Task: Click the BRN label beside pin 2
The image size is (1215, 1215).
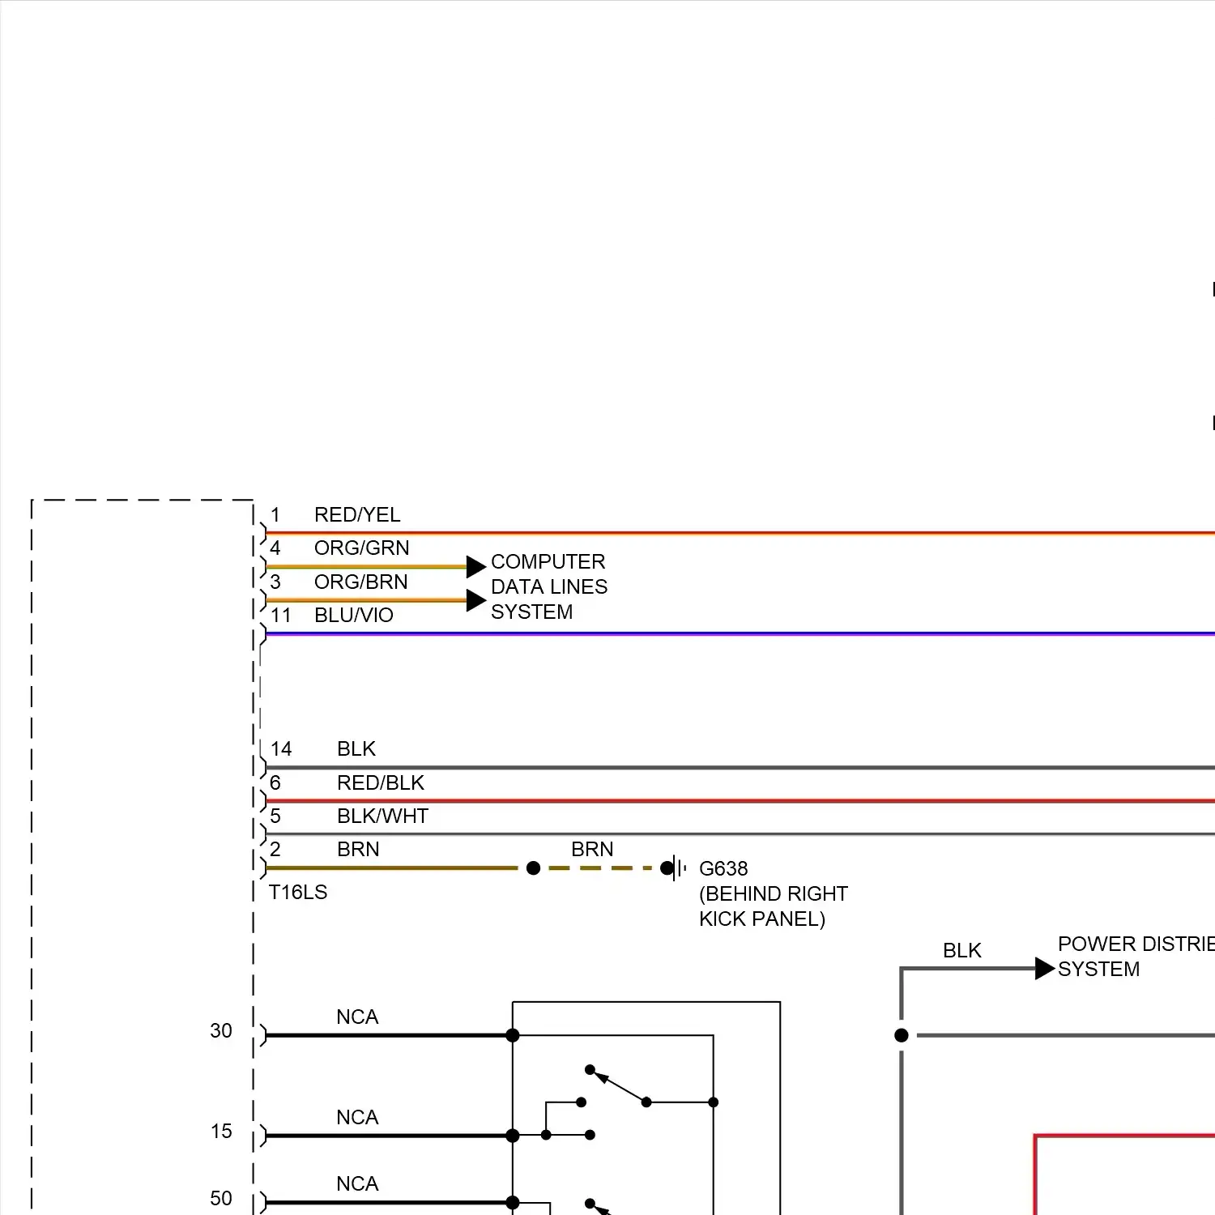Action: [358, 850]
